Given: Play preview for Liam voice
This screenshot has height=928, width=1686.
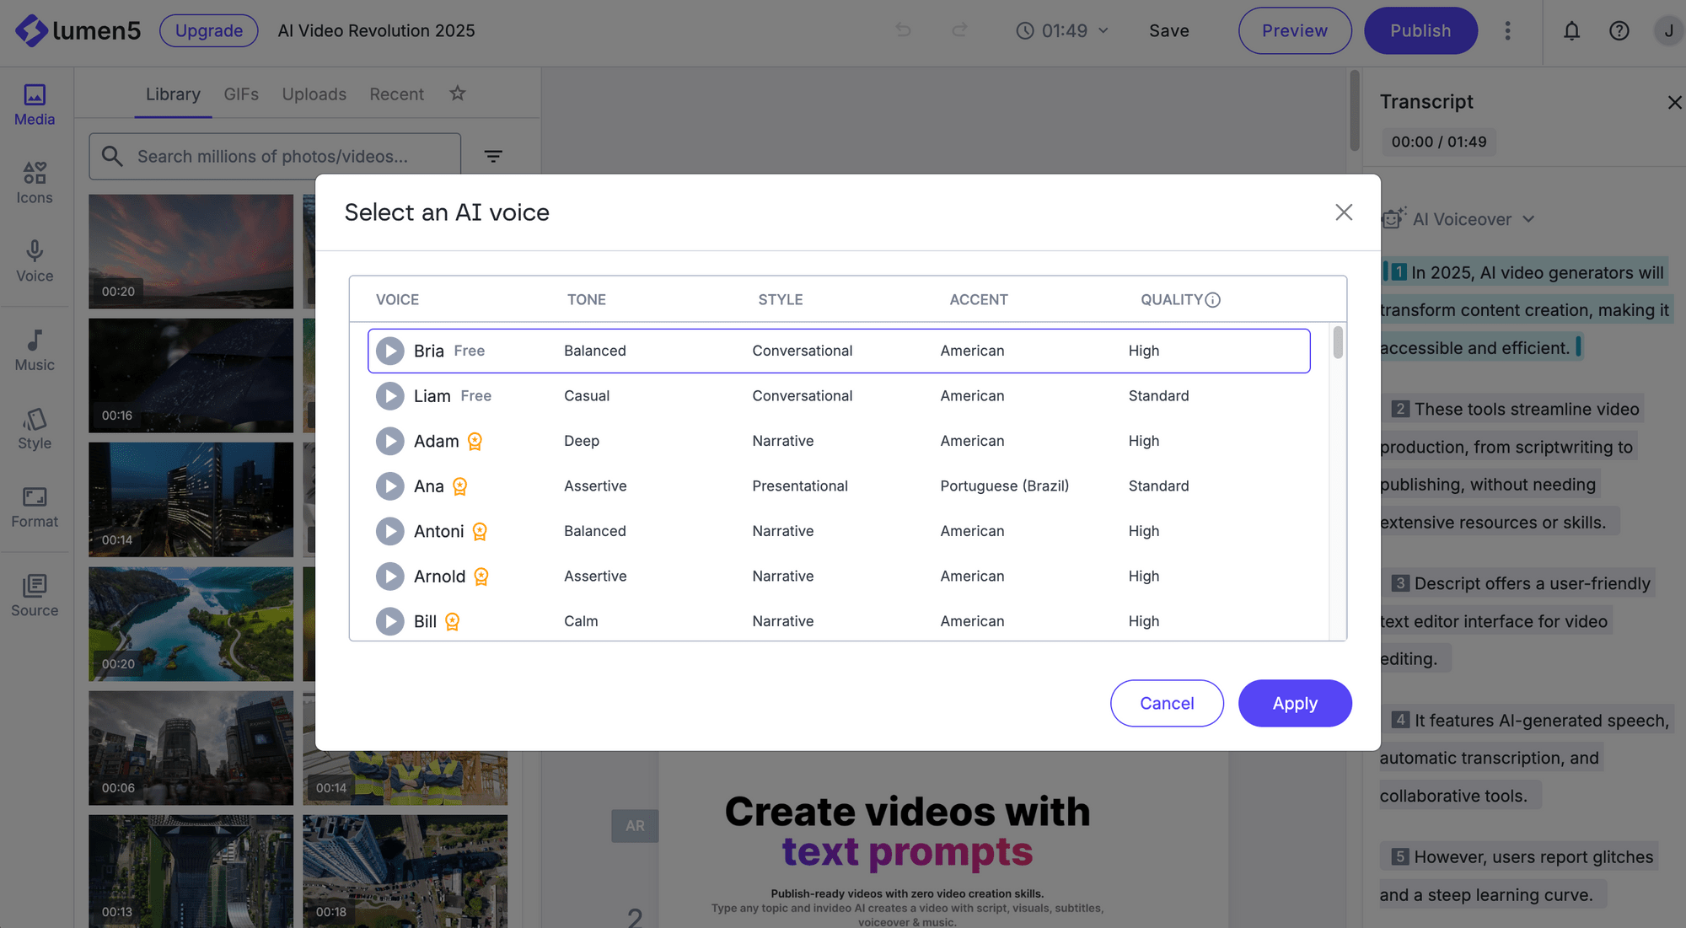Looking at the screenshot, I should click(389, 395).
